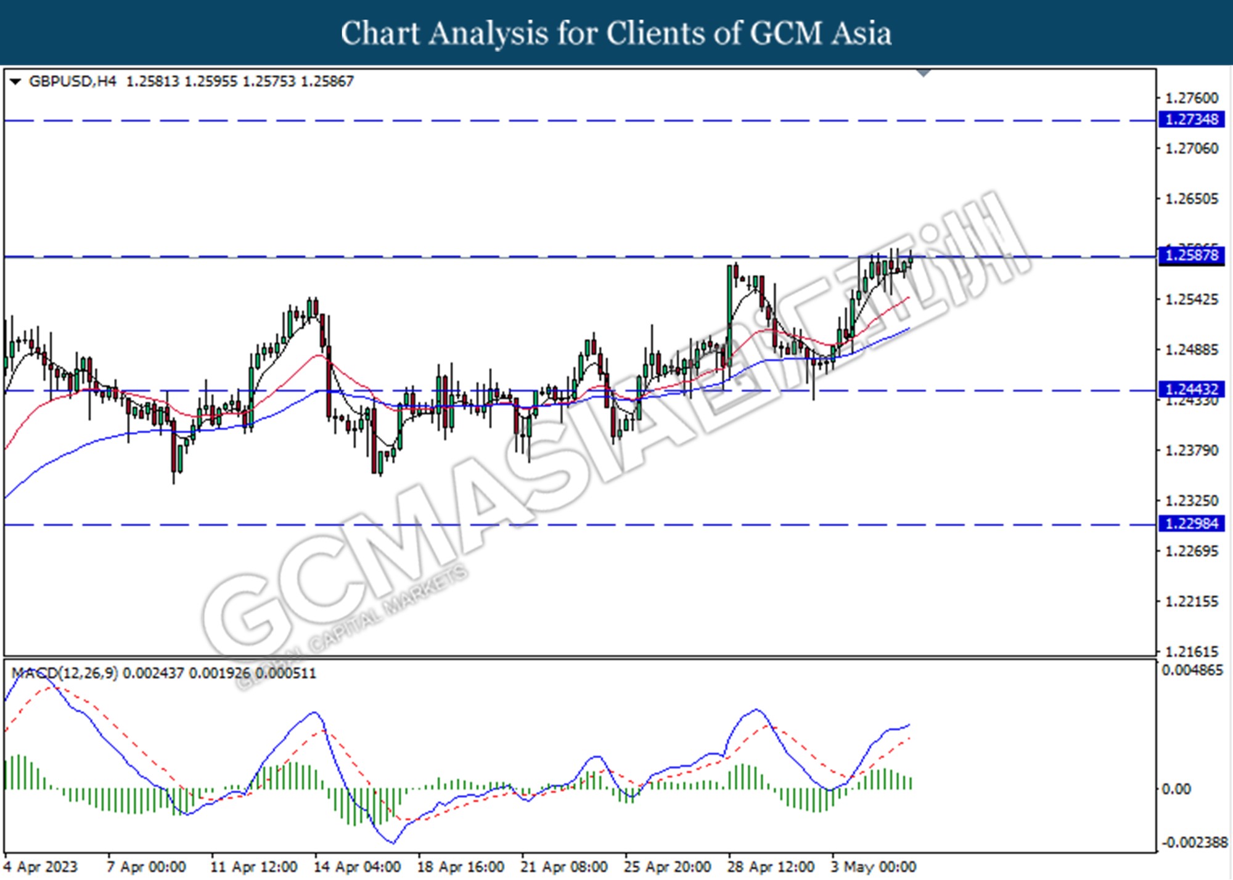Click the 1.25425 price axis value

1191,299
